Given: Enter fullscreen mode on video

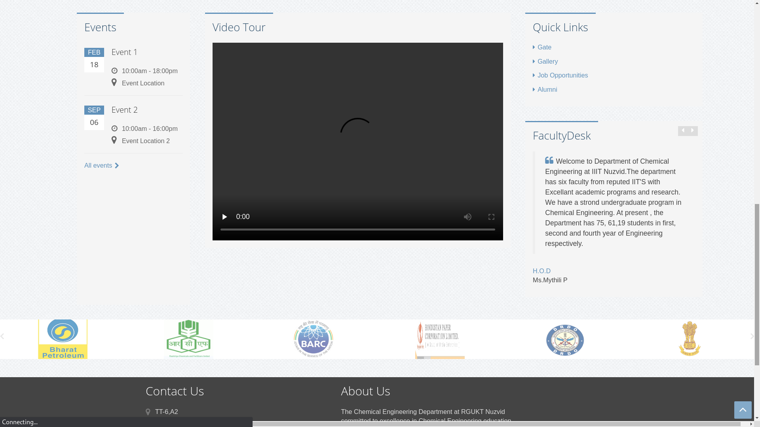Looking at the screenshot, I should tap(491, 217).
